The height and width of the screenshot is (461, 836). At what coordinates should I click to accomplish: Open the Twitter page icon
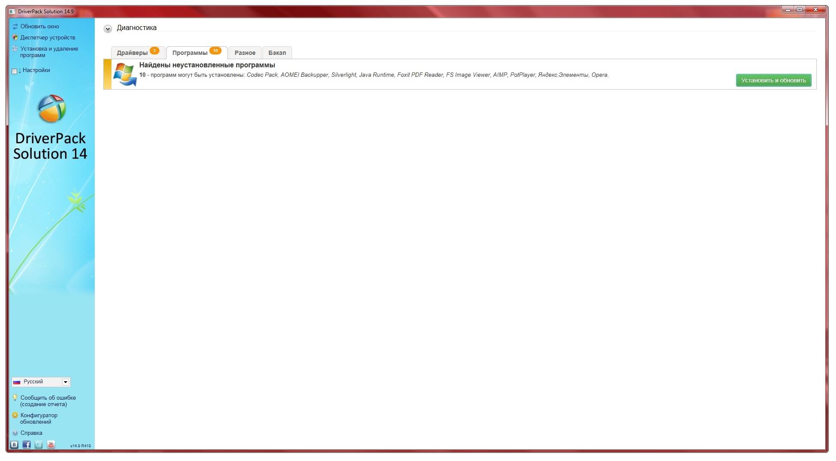[39, 445]
